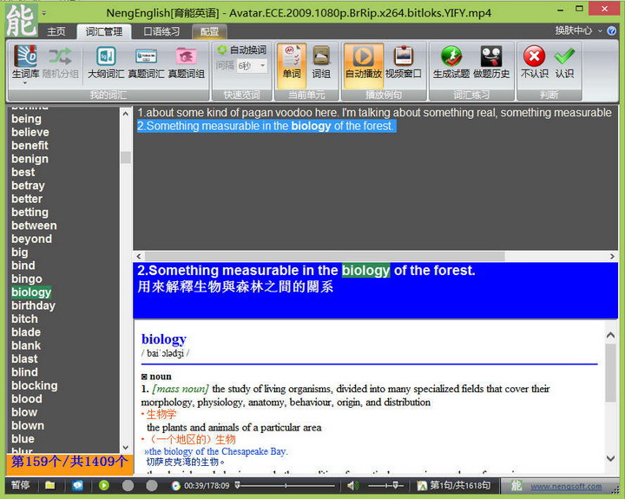The image size is (625, 499).
Task: Select example sentence 2 "Something measurable in the biology"
Action: click(x=266, y=126)
